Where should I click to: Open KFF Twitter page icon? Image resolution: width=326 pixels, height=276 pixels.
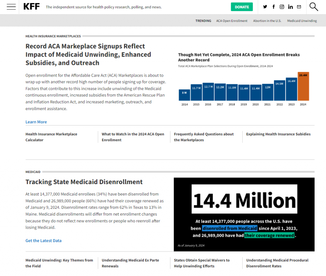pyautogui.click(x=265, y=7)
